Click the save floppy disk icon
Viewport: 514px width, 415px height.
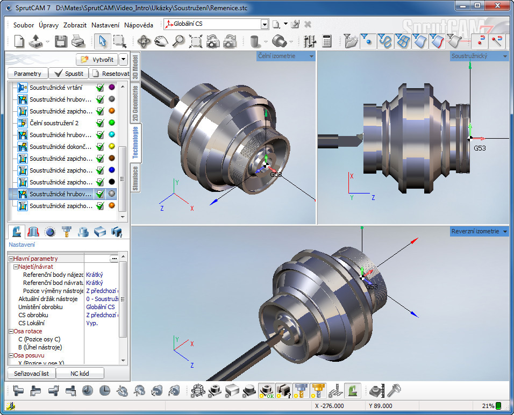(x=61, y=41)
